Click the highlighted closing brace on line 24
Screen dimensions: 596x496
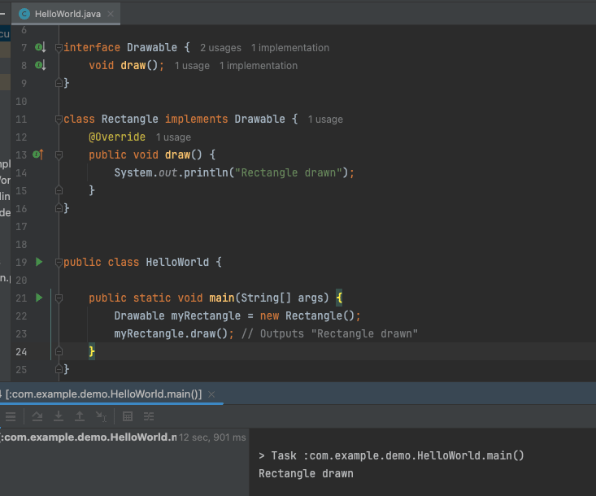(92, 351)
